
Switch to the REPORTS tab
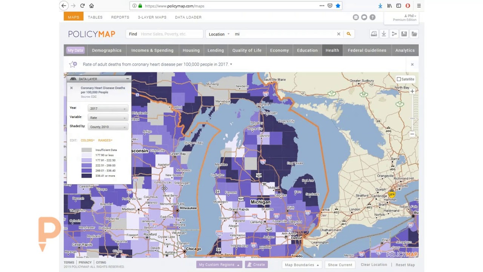(120, 17)
